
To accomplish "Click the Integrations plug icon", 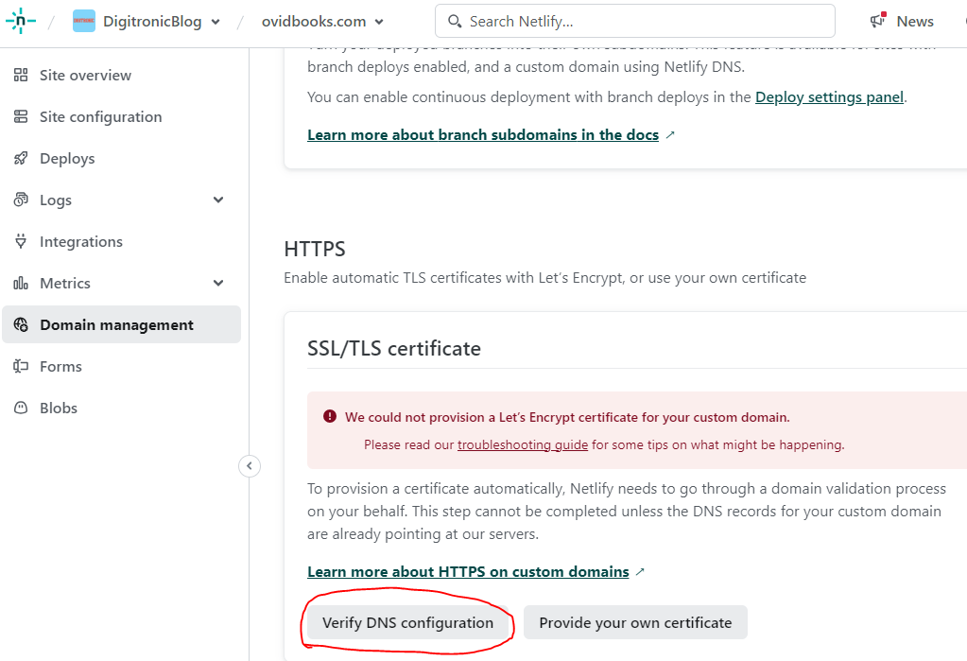I will pyautogui.click(x=21, y=241).
